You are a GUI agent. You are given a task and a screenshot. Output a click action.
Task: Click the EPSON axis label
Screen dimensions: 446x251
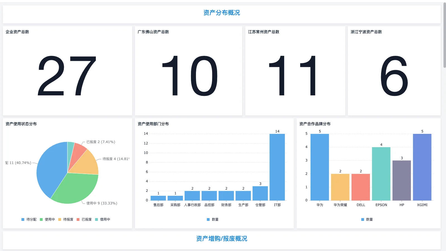click(381, 205)
